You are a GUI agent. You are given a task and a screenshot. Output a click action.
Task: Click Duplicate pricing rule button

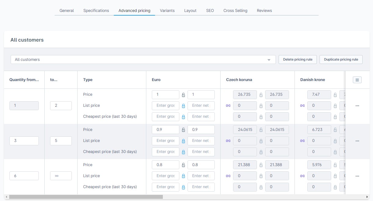click(x=341, y=60)
